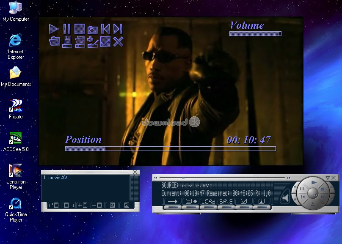Go to next track on the round dial

tap(323, 197)
